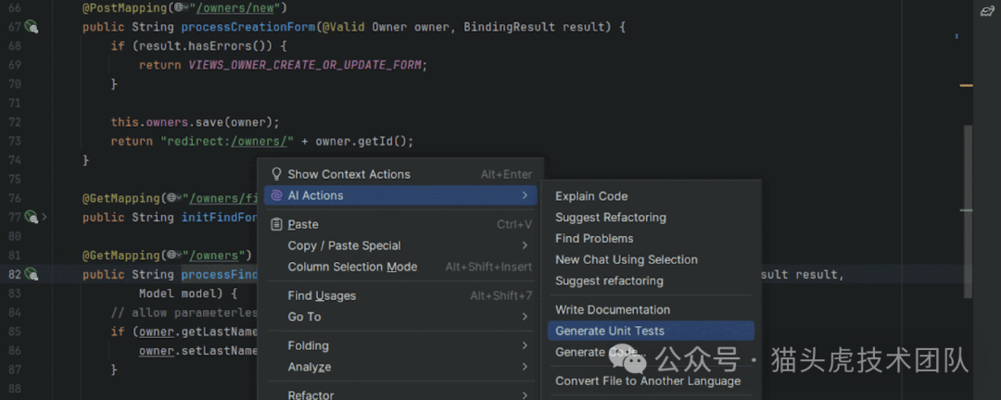Click the editor's vertical scrollbar thumb
This screenshot has width=1001, height=400.
[x=969, y=211]
